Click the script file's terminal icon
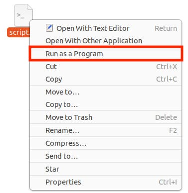Viewport: 188px width, 193px height. click(23, 15)
